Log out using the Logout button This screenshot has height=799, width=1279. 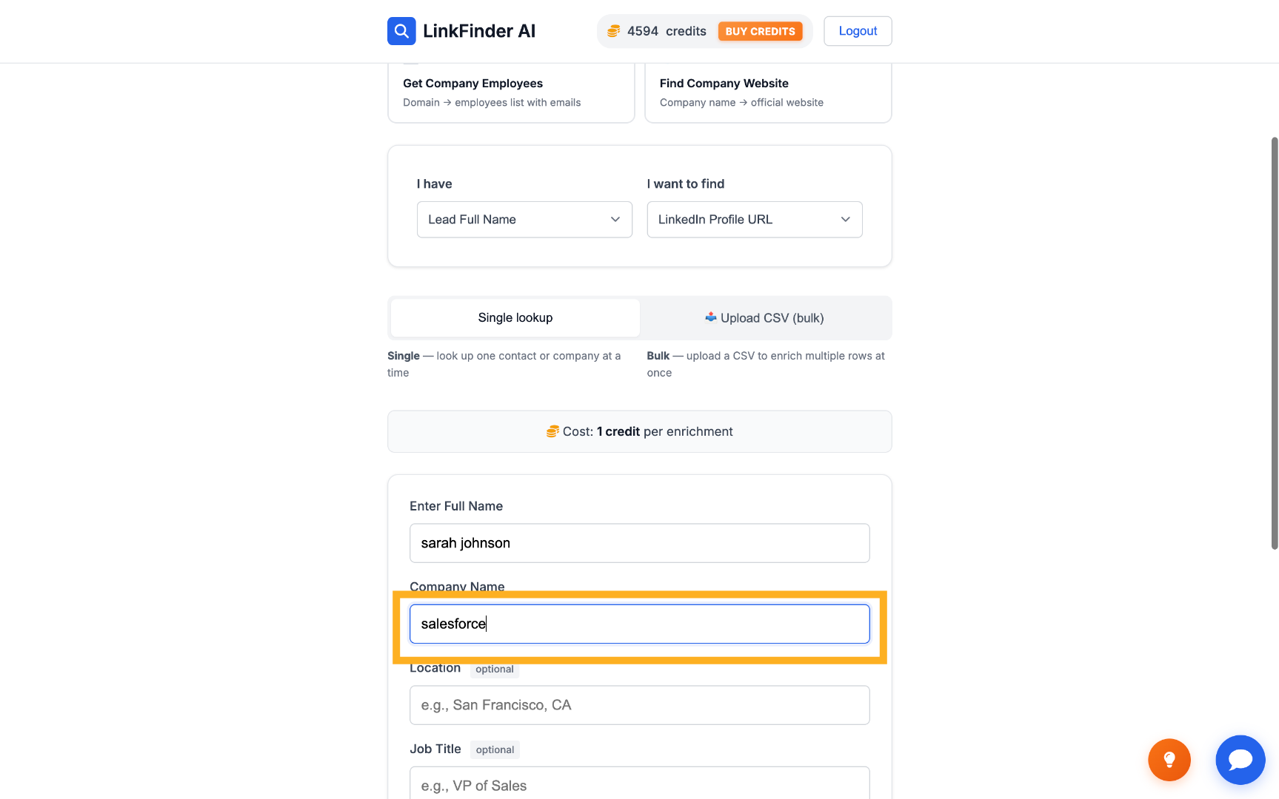point(858,31)
